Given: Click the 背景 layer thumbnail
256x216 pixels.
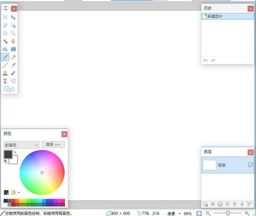Looking at the screenshot, I should point(210,165).
